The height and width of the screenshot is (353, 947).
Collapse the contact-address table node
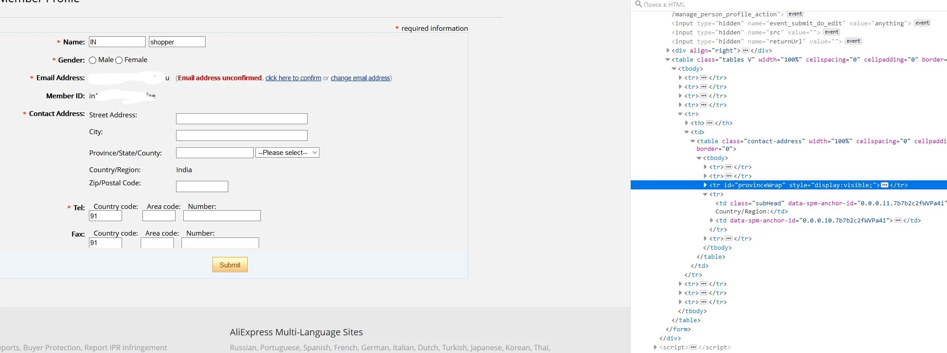click(692, 141)
